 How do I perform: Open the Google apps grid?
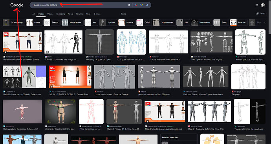click(256, 5)
